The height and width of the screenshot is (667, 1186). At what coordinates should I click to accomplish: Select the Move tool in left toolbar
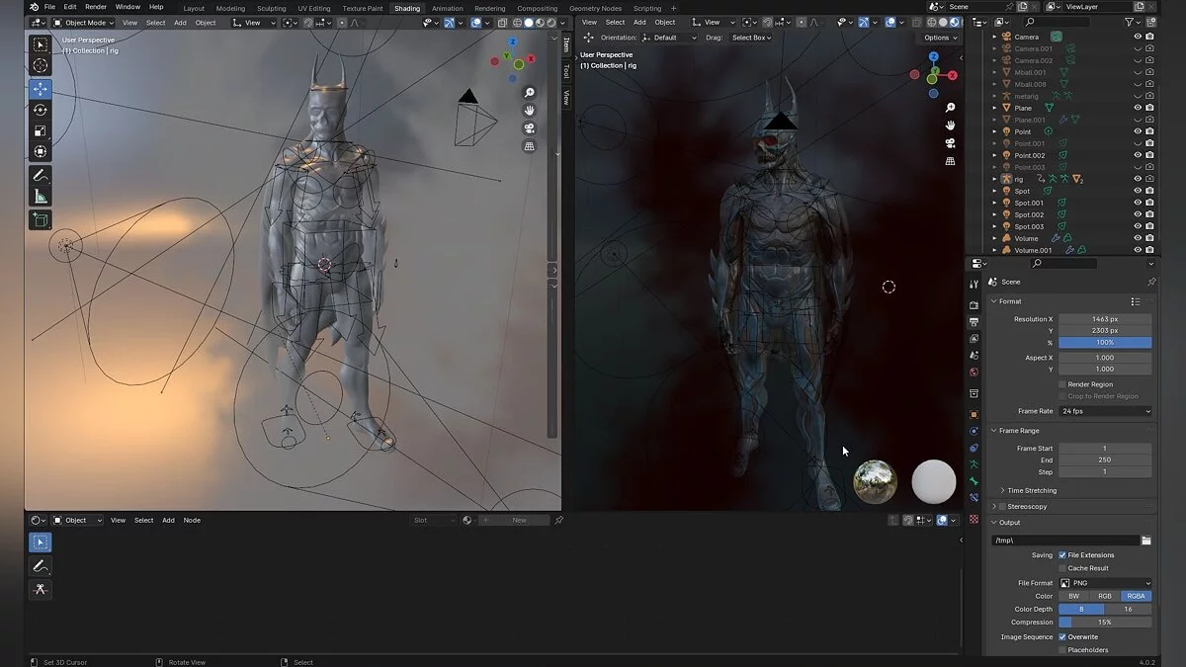(x=40, y=89)
